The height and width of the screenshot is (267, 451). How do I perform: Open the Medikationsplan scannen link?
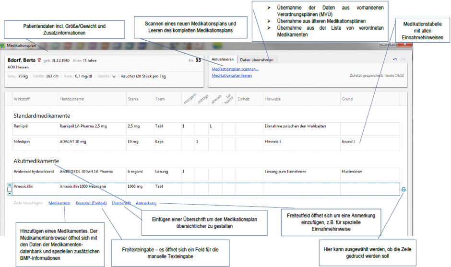click(235, 69)
